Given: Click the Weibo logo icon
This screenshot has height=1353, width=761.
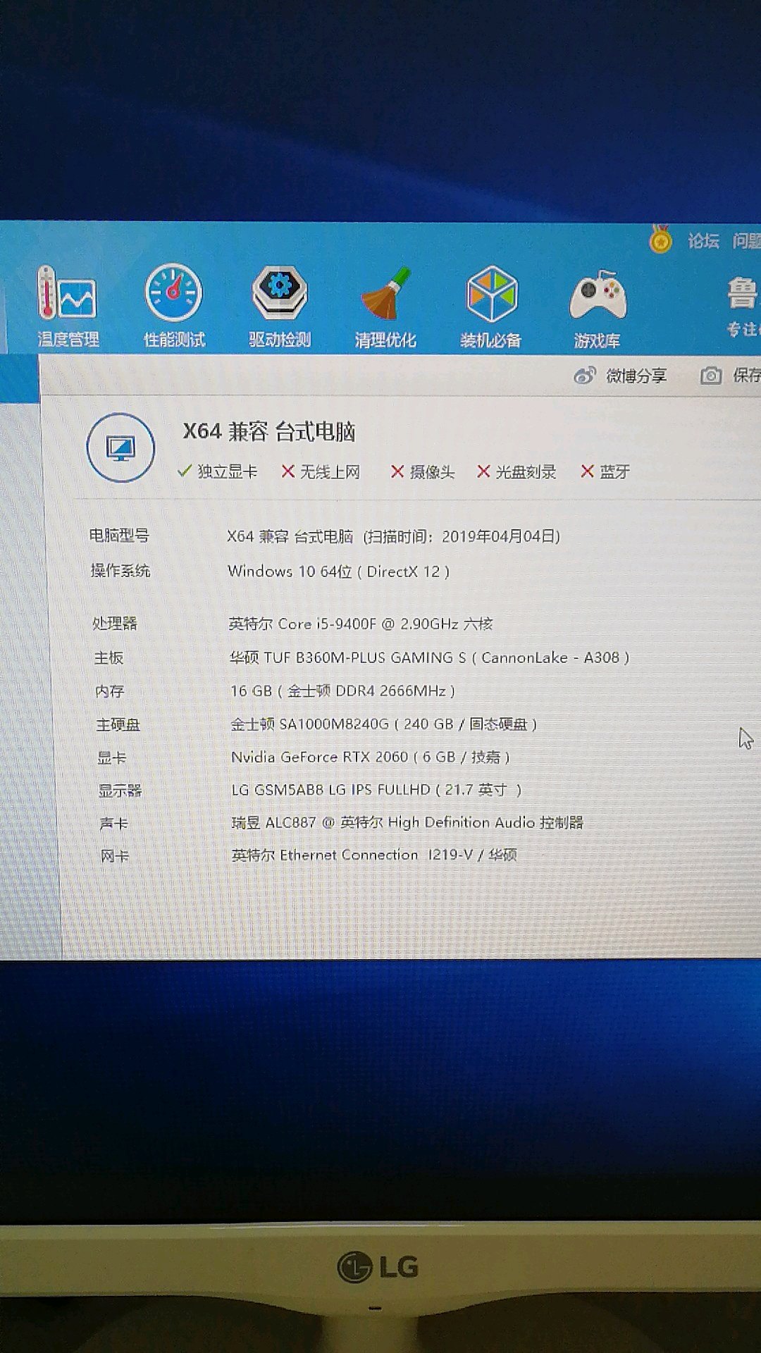Looking at the screenshot, I should point(585,376).
